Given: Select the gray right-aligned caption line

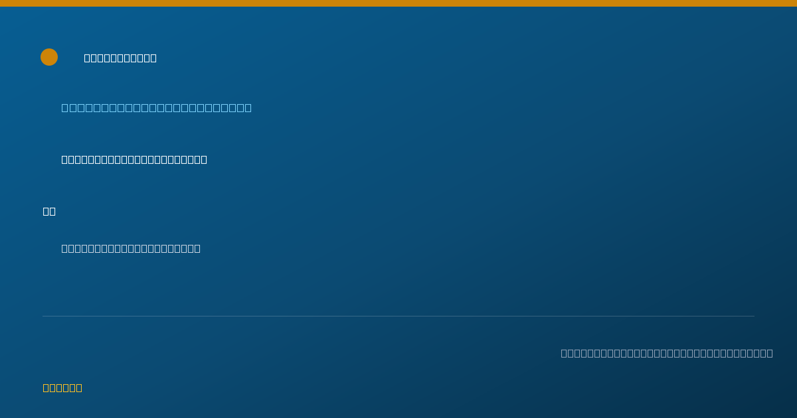Looking at the screenshot, I should 667,353.
